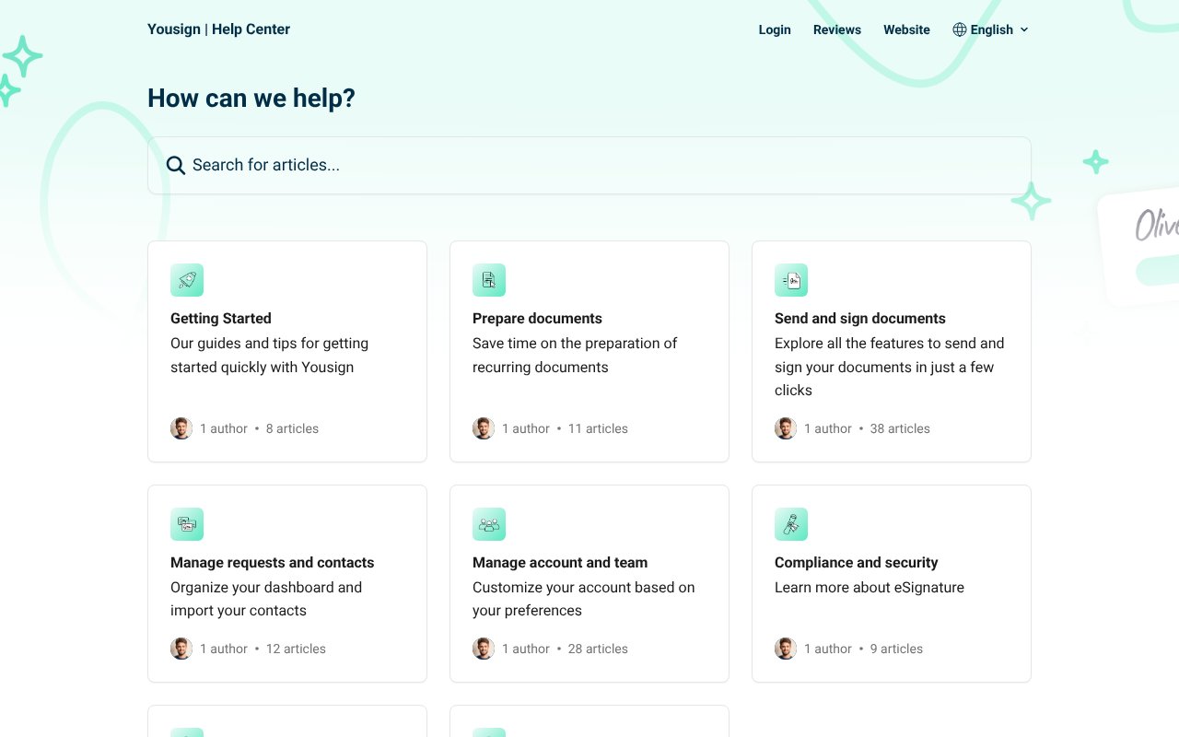Image resolution: width=1179 pixels, height=737 pixels.
Task: Expand the language selector chevron
Action: [x=1024, y=29]
